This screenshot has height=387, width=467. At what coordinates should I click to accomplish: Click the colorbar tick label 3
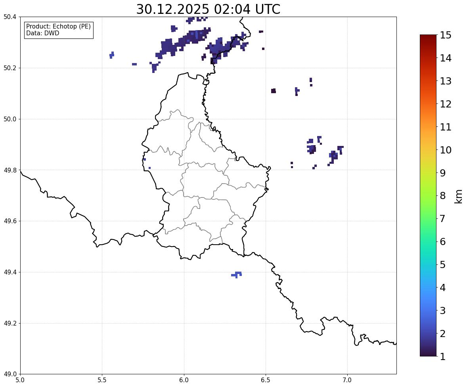point(443,310)
